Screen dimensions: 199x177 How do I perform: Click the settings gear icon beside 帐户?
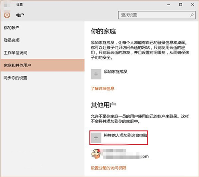pyautogui.click(x=7, y=15)
